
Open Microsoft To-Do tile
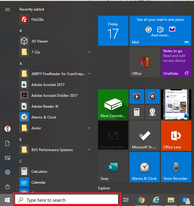click(145, 136)
